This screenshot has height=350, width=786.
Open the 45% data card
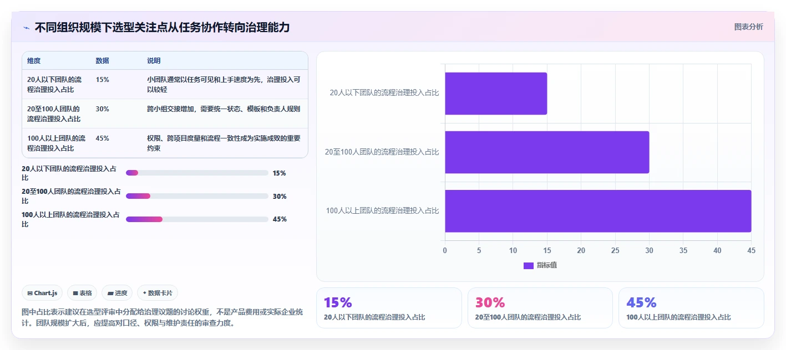point(691,308)
